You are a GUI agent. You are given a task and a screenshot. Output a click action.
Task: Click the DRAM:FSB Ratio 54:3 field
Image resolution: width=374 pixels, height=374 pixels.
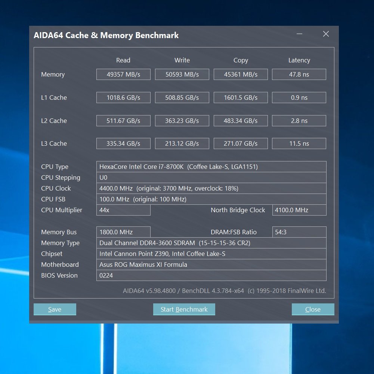pyautogui.click(x=299, y=232)
